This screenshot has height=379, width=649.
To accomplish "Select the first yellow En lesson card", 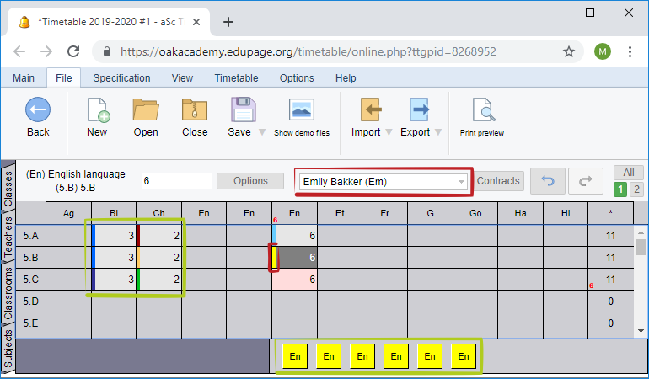I will [x=295, y=357].
